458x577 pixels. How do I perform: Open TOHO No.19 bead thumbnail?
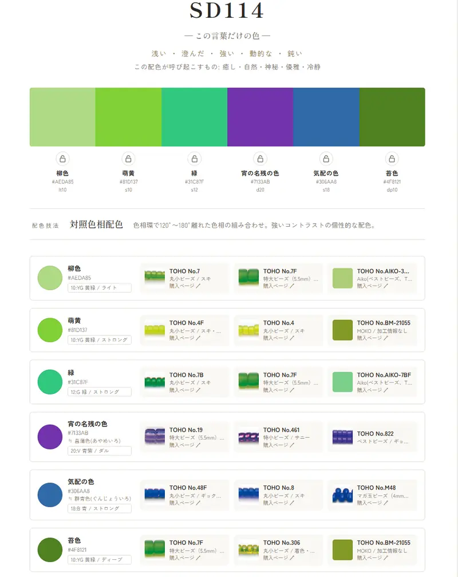point(155,437)
